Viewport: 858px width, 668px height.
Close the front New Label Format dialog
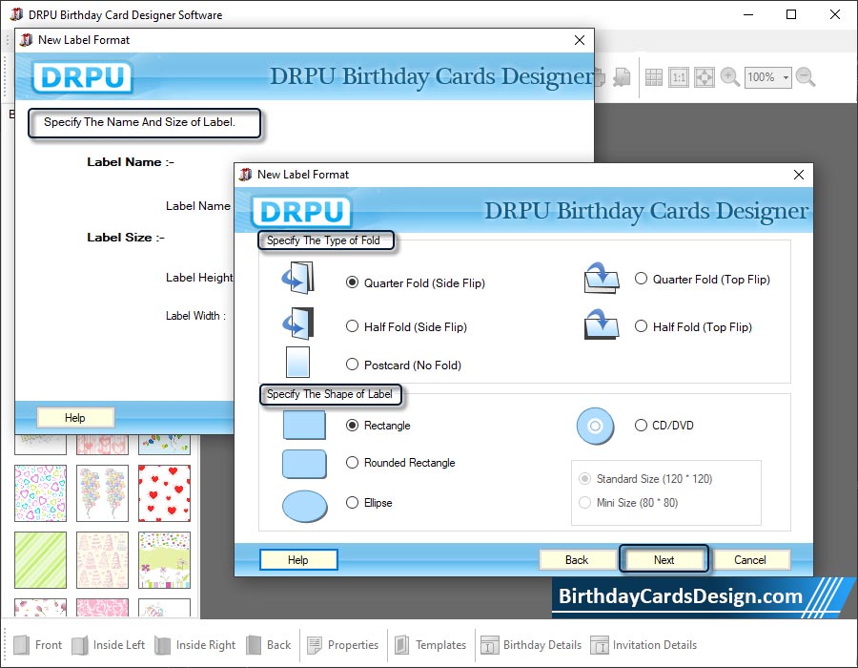pyautogui.click(x=799, y=175)
